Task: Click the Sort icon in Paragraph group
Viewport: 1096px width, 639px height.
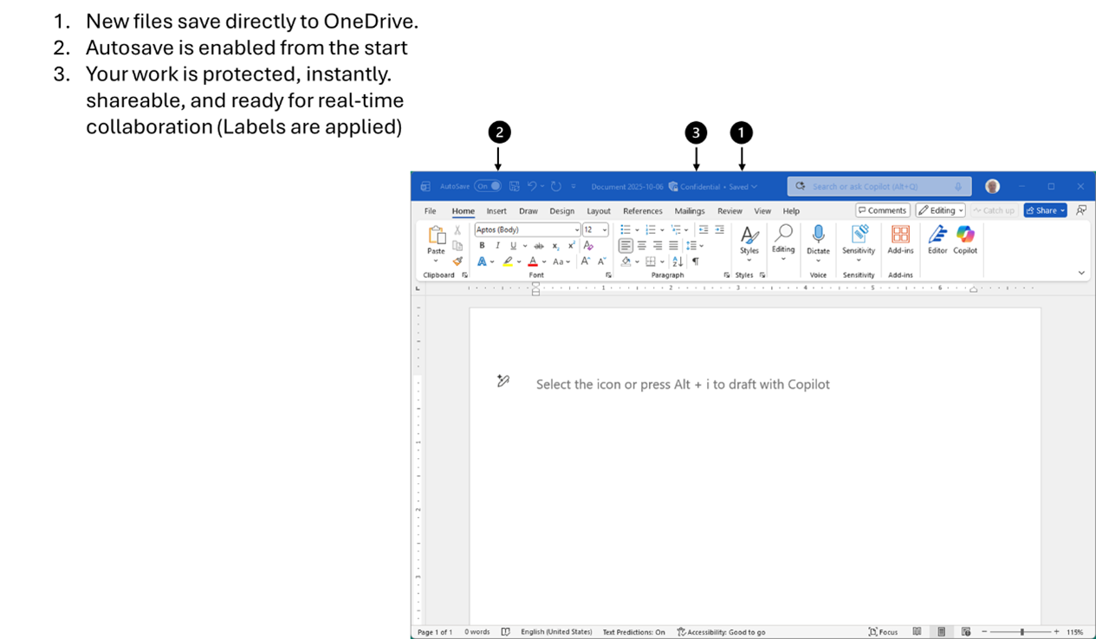Action: tap(678, 261)
